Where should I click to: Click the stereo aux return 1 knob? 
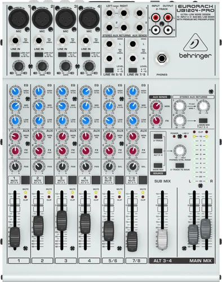pos(180,106)
